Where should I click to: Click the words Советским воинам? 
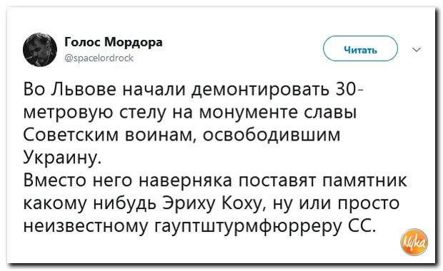coord(108,135)
